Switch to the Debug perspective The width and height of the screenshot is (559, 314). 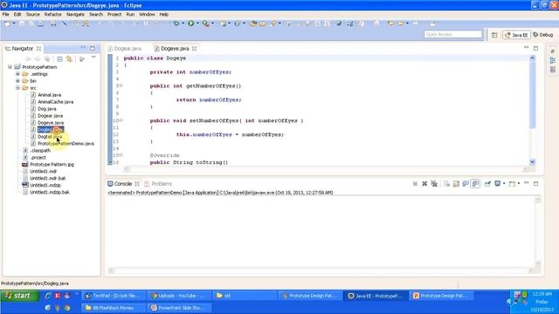click(x=543, y=35)
